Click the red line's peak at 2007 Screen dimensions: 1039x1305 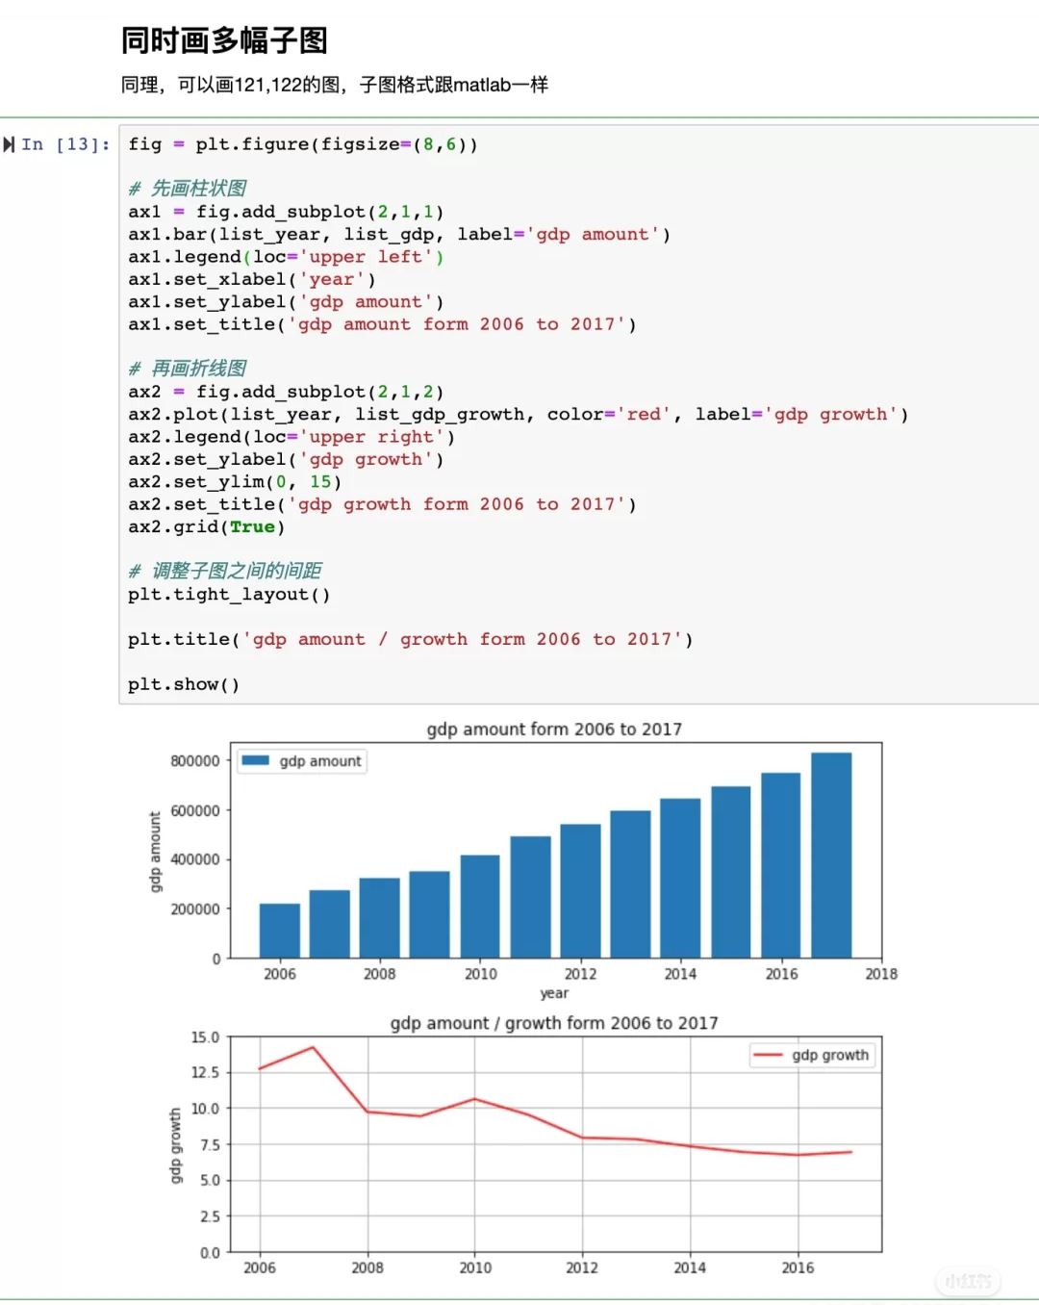click(314, 1047)
